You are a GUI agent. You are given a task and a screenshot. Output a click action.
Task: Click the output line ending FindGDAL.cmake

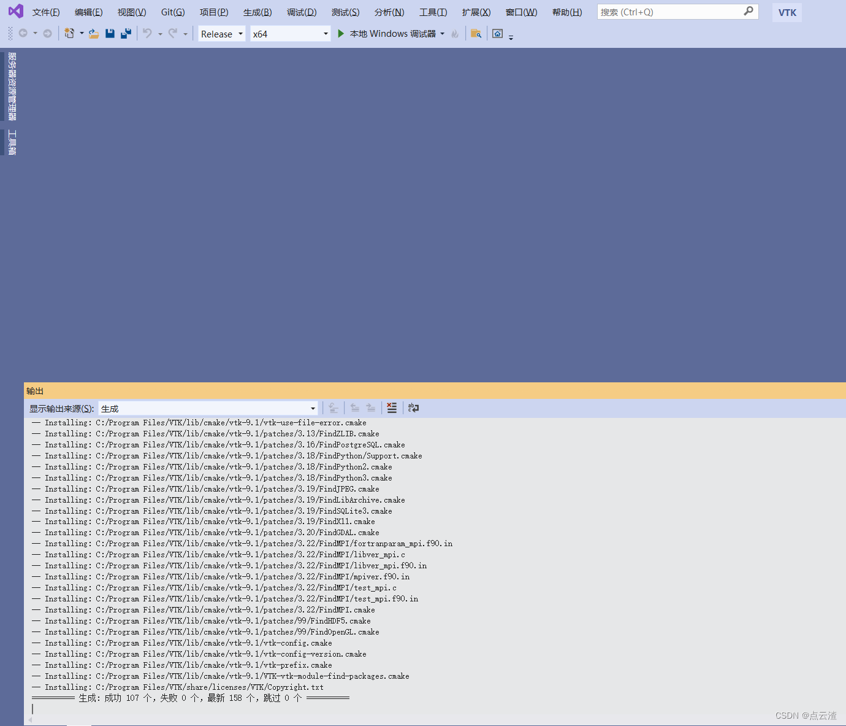205,533
